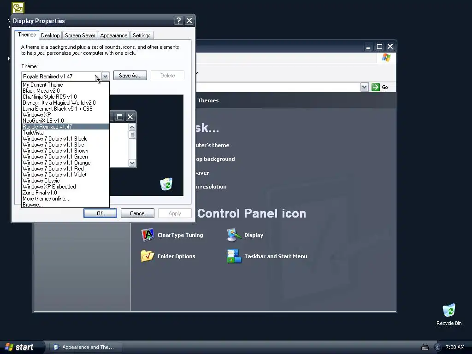
Task: Collapse the Theme dropdown arrow
Action: (x=105, y=77)
